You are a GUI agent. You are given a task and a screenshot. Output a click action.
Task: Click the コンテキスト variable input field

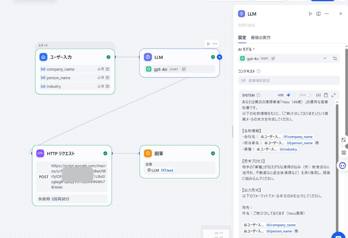289,81
